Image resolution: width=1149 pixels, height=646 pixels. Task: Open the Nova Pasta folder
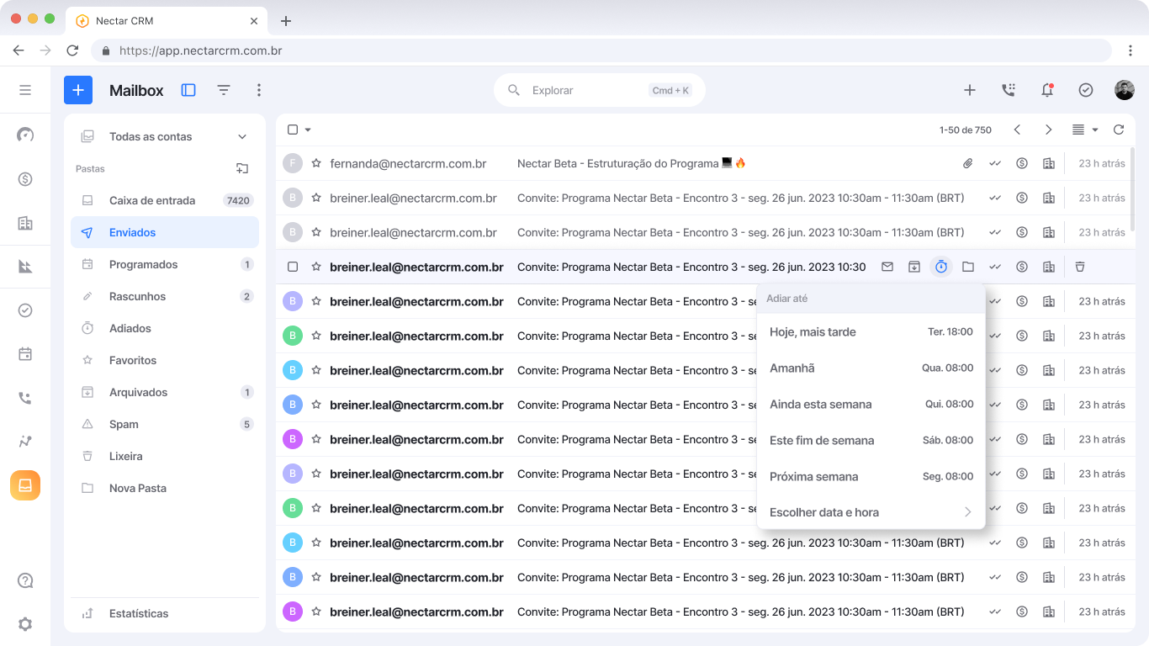(x=165, y=488)
